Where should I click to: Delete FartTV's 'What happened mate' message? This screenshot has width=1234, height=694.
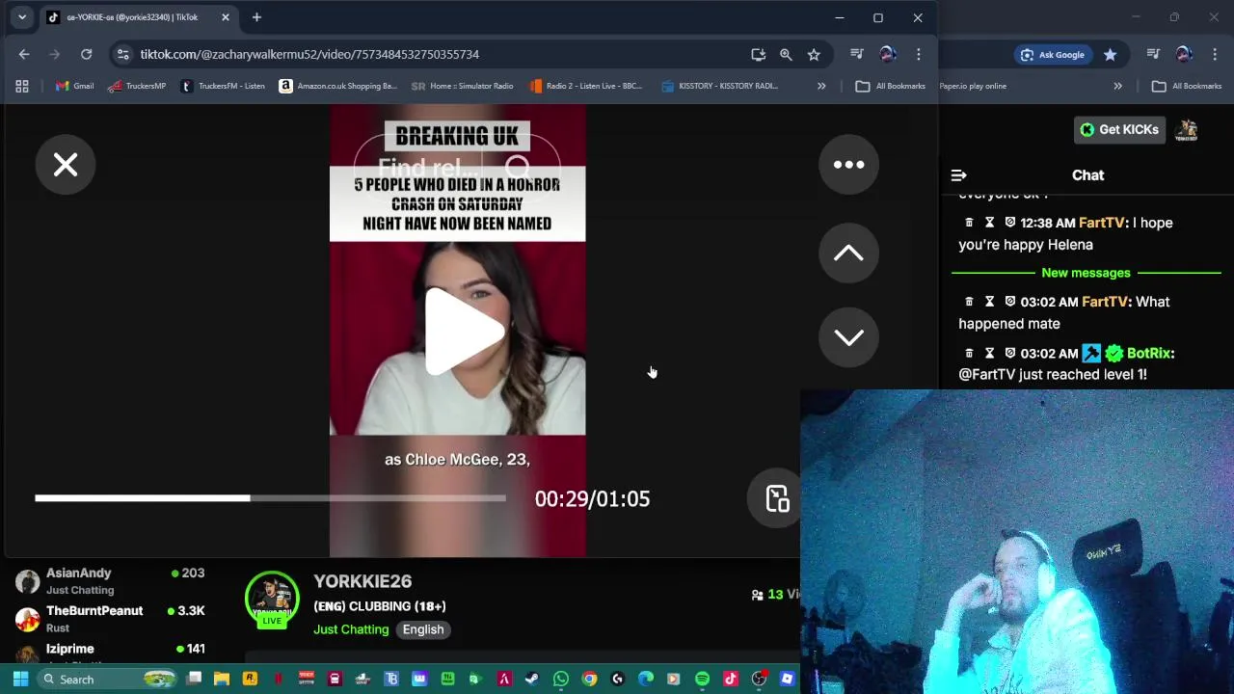[x=969, y=302]
